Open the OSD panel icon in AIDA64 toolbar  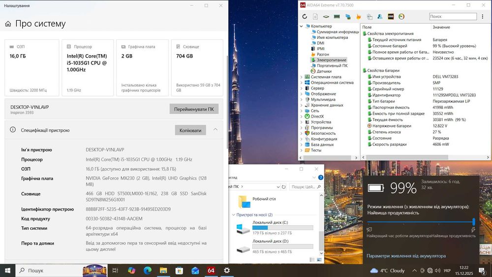click(x=391, y=17)
